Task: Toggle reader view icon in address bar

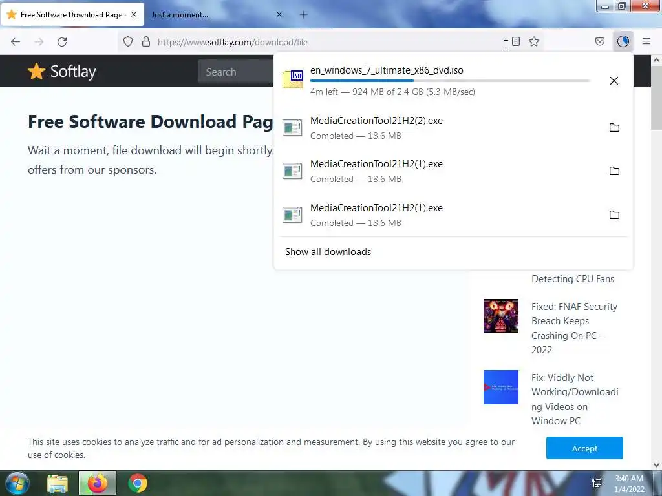Action: [516, 41]
